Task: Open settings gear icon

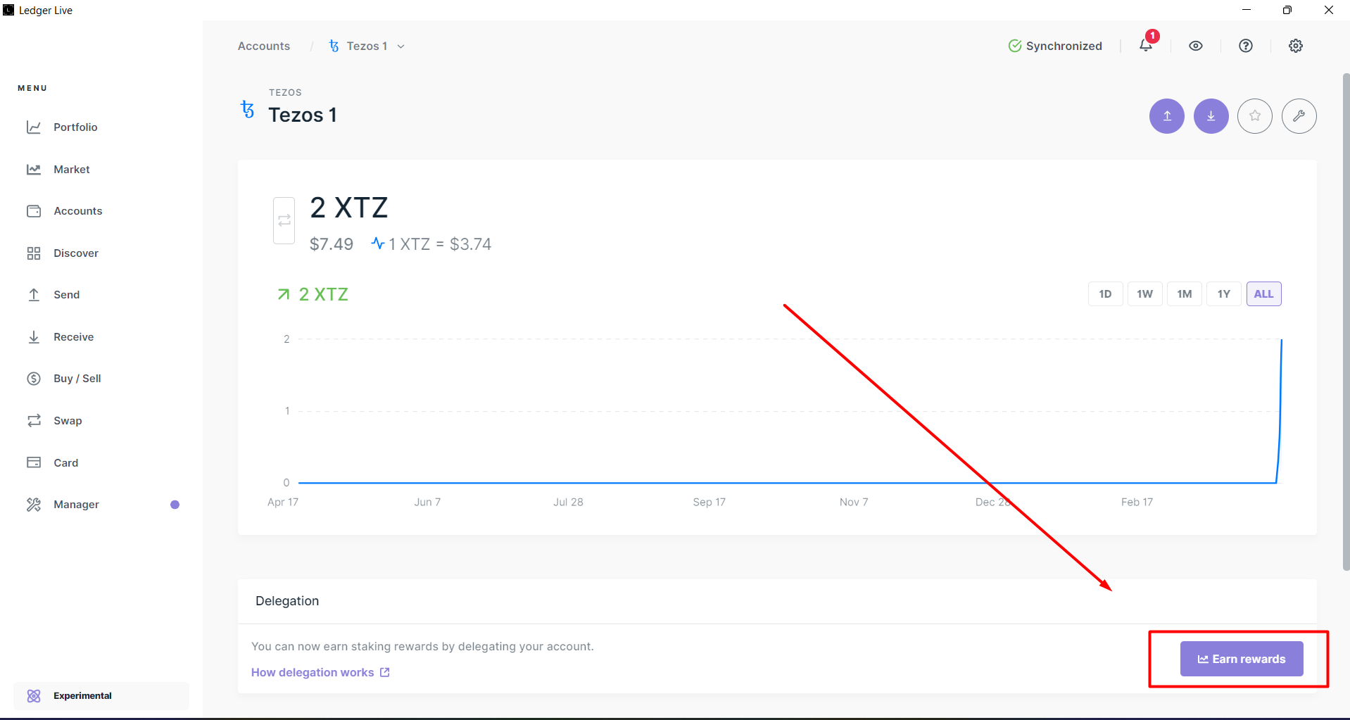Action: [1296, 46]
